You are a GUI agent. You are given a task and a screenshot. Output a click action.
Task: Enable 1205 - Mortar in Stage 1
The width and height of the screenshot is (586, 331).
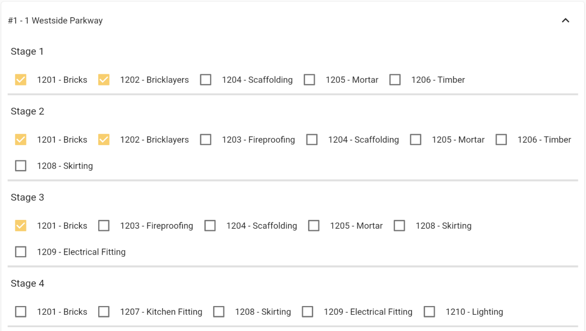point(309,80)
